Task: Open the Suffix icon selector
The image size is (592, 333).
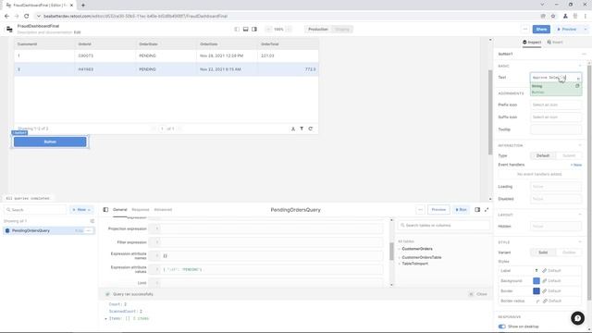Action: point(556,117)
